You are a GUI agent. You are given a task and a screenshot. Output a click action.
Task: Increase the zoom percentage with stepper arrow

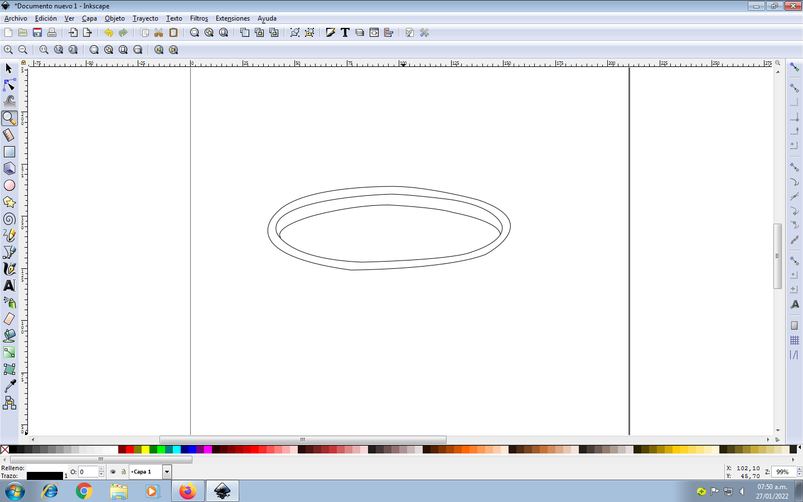[x=799, y=469]
